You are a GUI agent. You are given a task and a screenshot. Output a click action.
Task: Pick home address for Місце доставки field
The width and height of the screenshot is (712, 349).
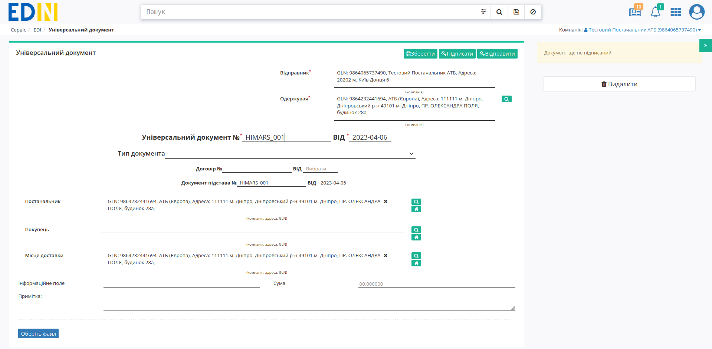(x=416, y=263)
